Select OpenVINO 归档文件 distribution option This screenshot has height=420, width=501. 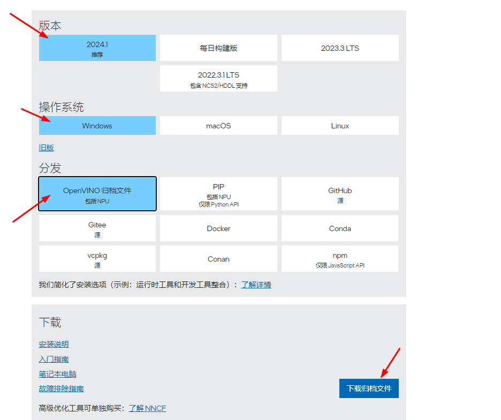(x=97, y=194)
